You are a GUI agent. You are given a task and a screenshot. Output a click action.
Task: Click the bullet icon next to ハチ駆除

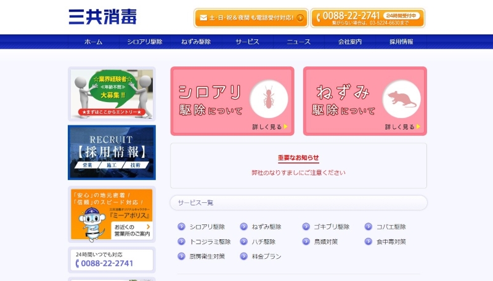point(243,242)
